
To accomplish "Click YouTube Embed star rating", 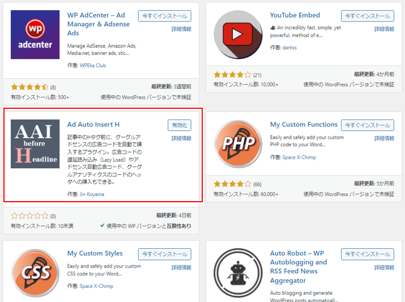I will coord(232,75).
